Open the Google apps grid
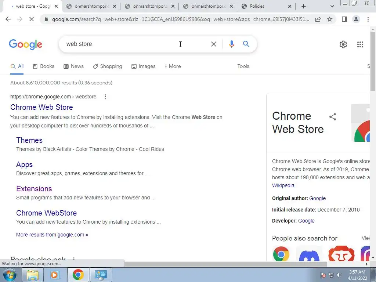This screenshot has height=282, width=376. (360, 44)
